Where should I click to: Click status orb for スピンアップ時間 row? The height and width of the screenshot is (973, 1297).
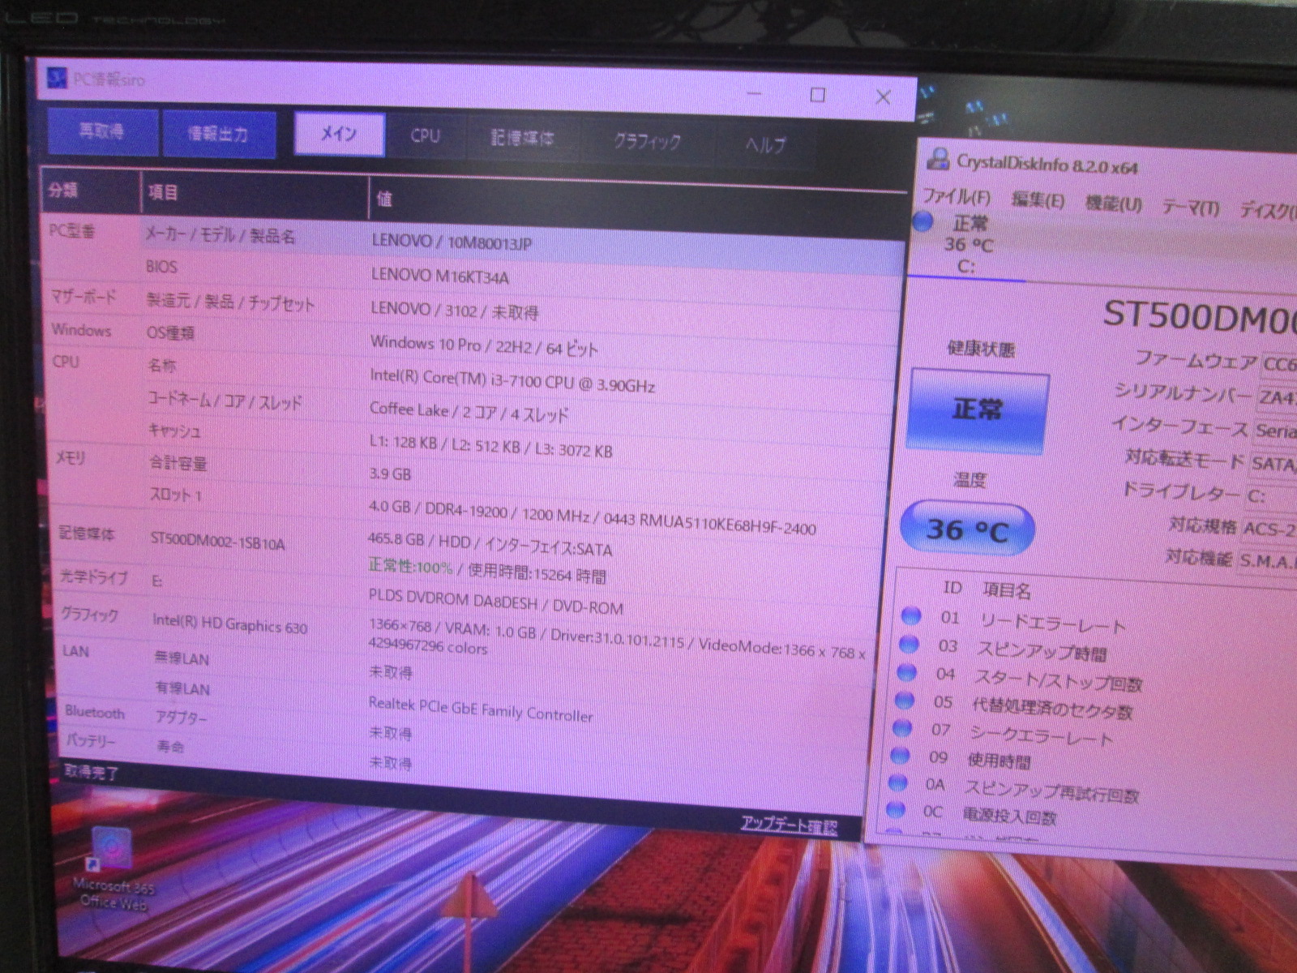click(909, 645)
